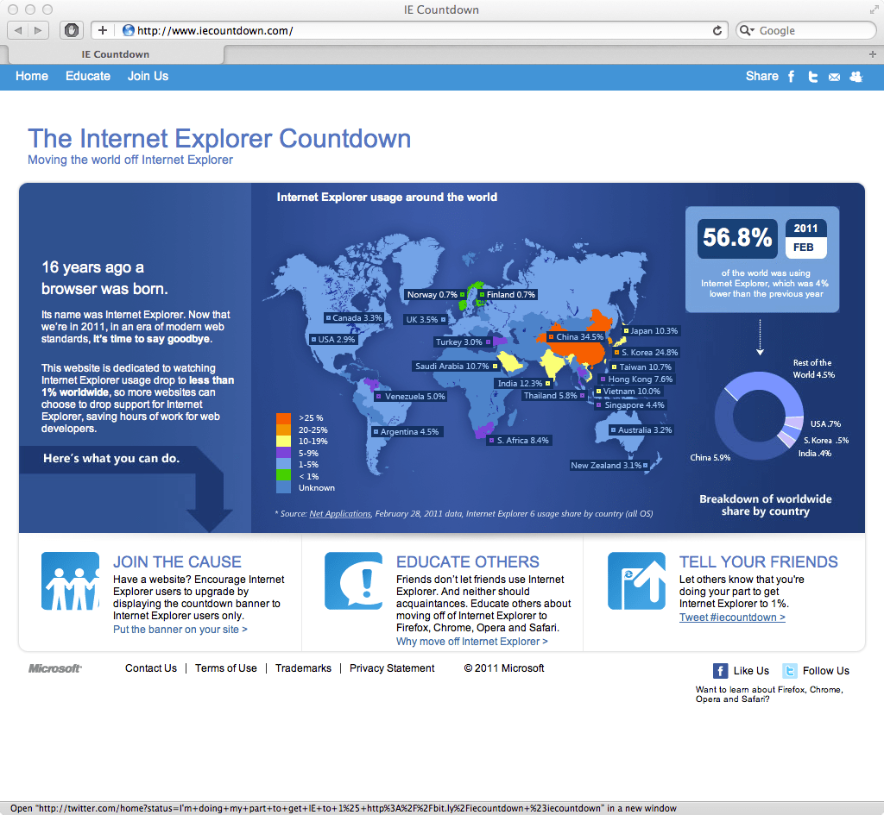Open the Join Us menu item

click(x=148, y=76)
